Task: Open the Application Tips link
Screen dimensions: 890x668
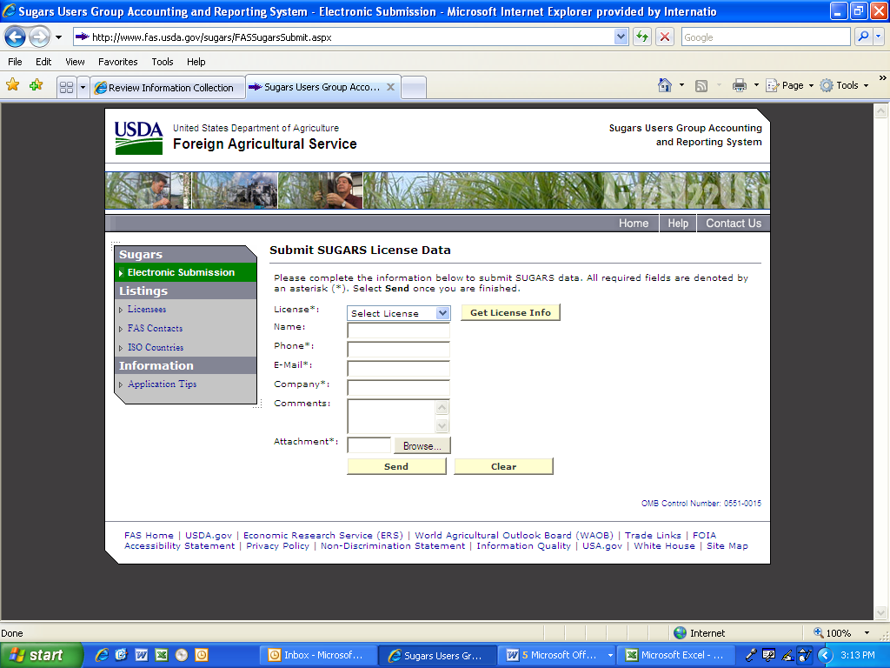Action: click(x=162, y=384)
